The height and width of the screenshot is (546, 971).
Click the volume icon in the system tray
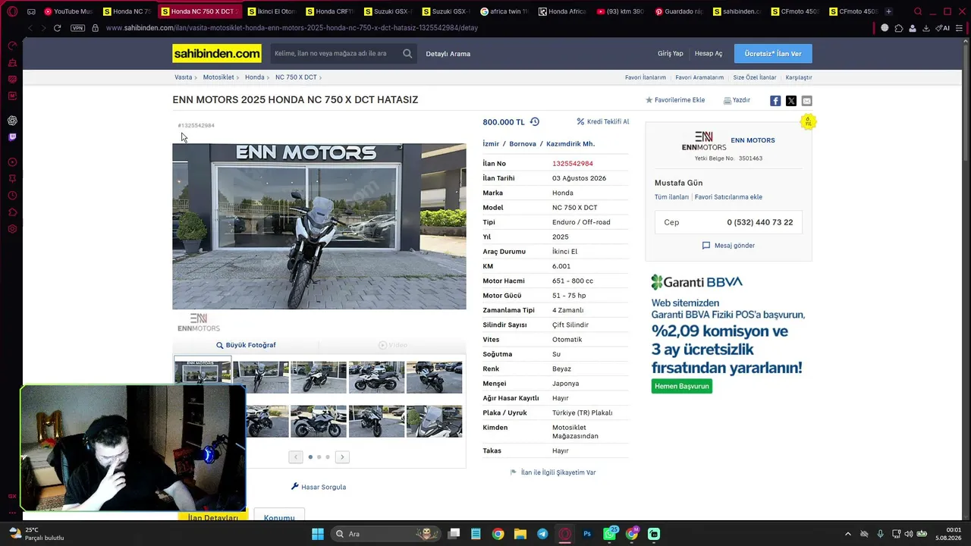(909, 534)
